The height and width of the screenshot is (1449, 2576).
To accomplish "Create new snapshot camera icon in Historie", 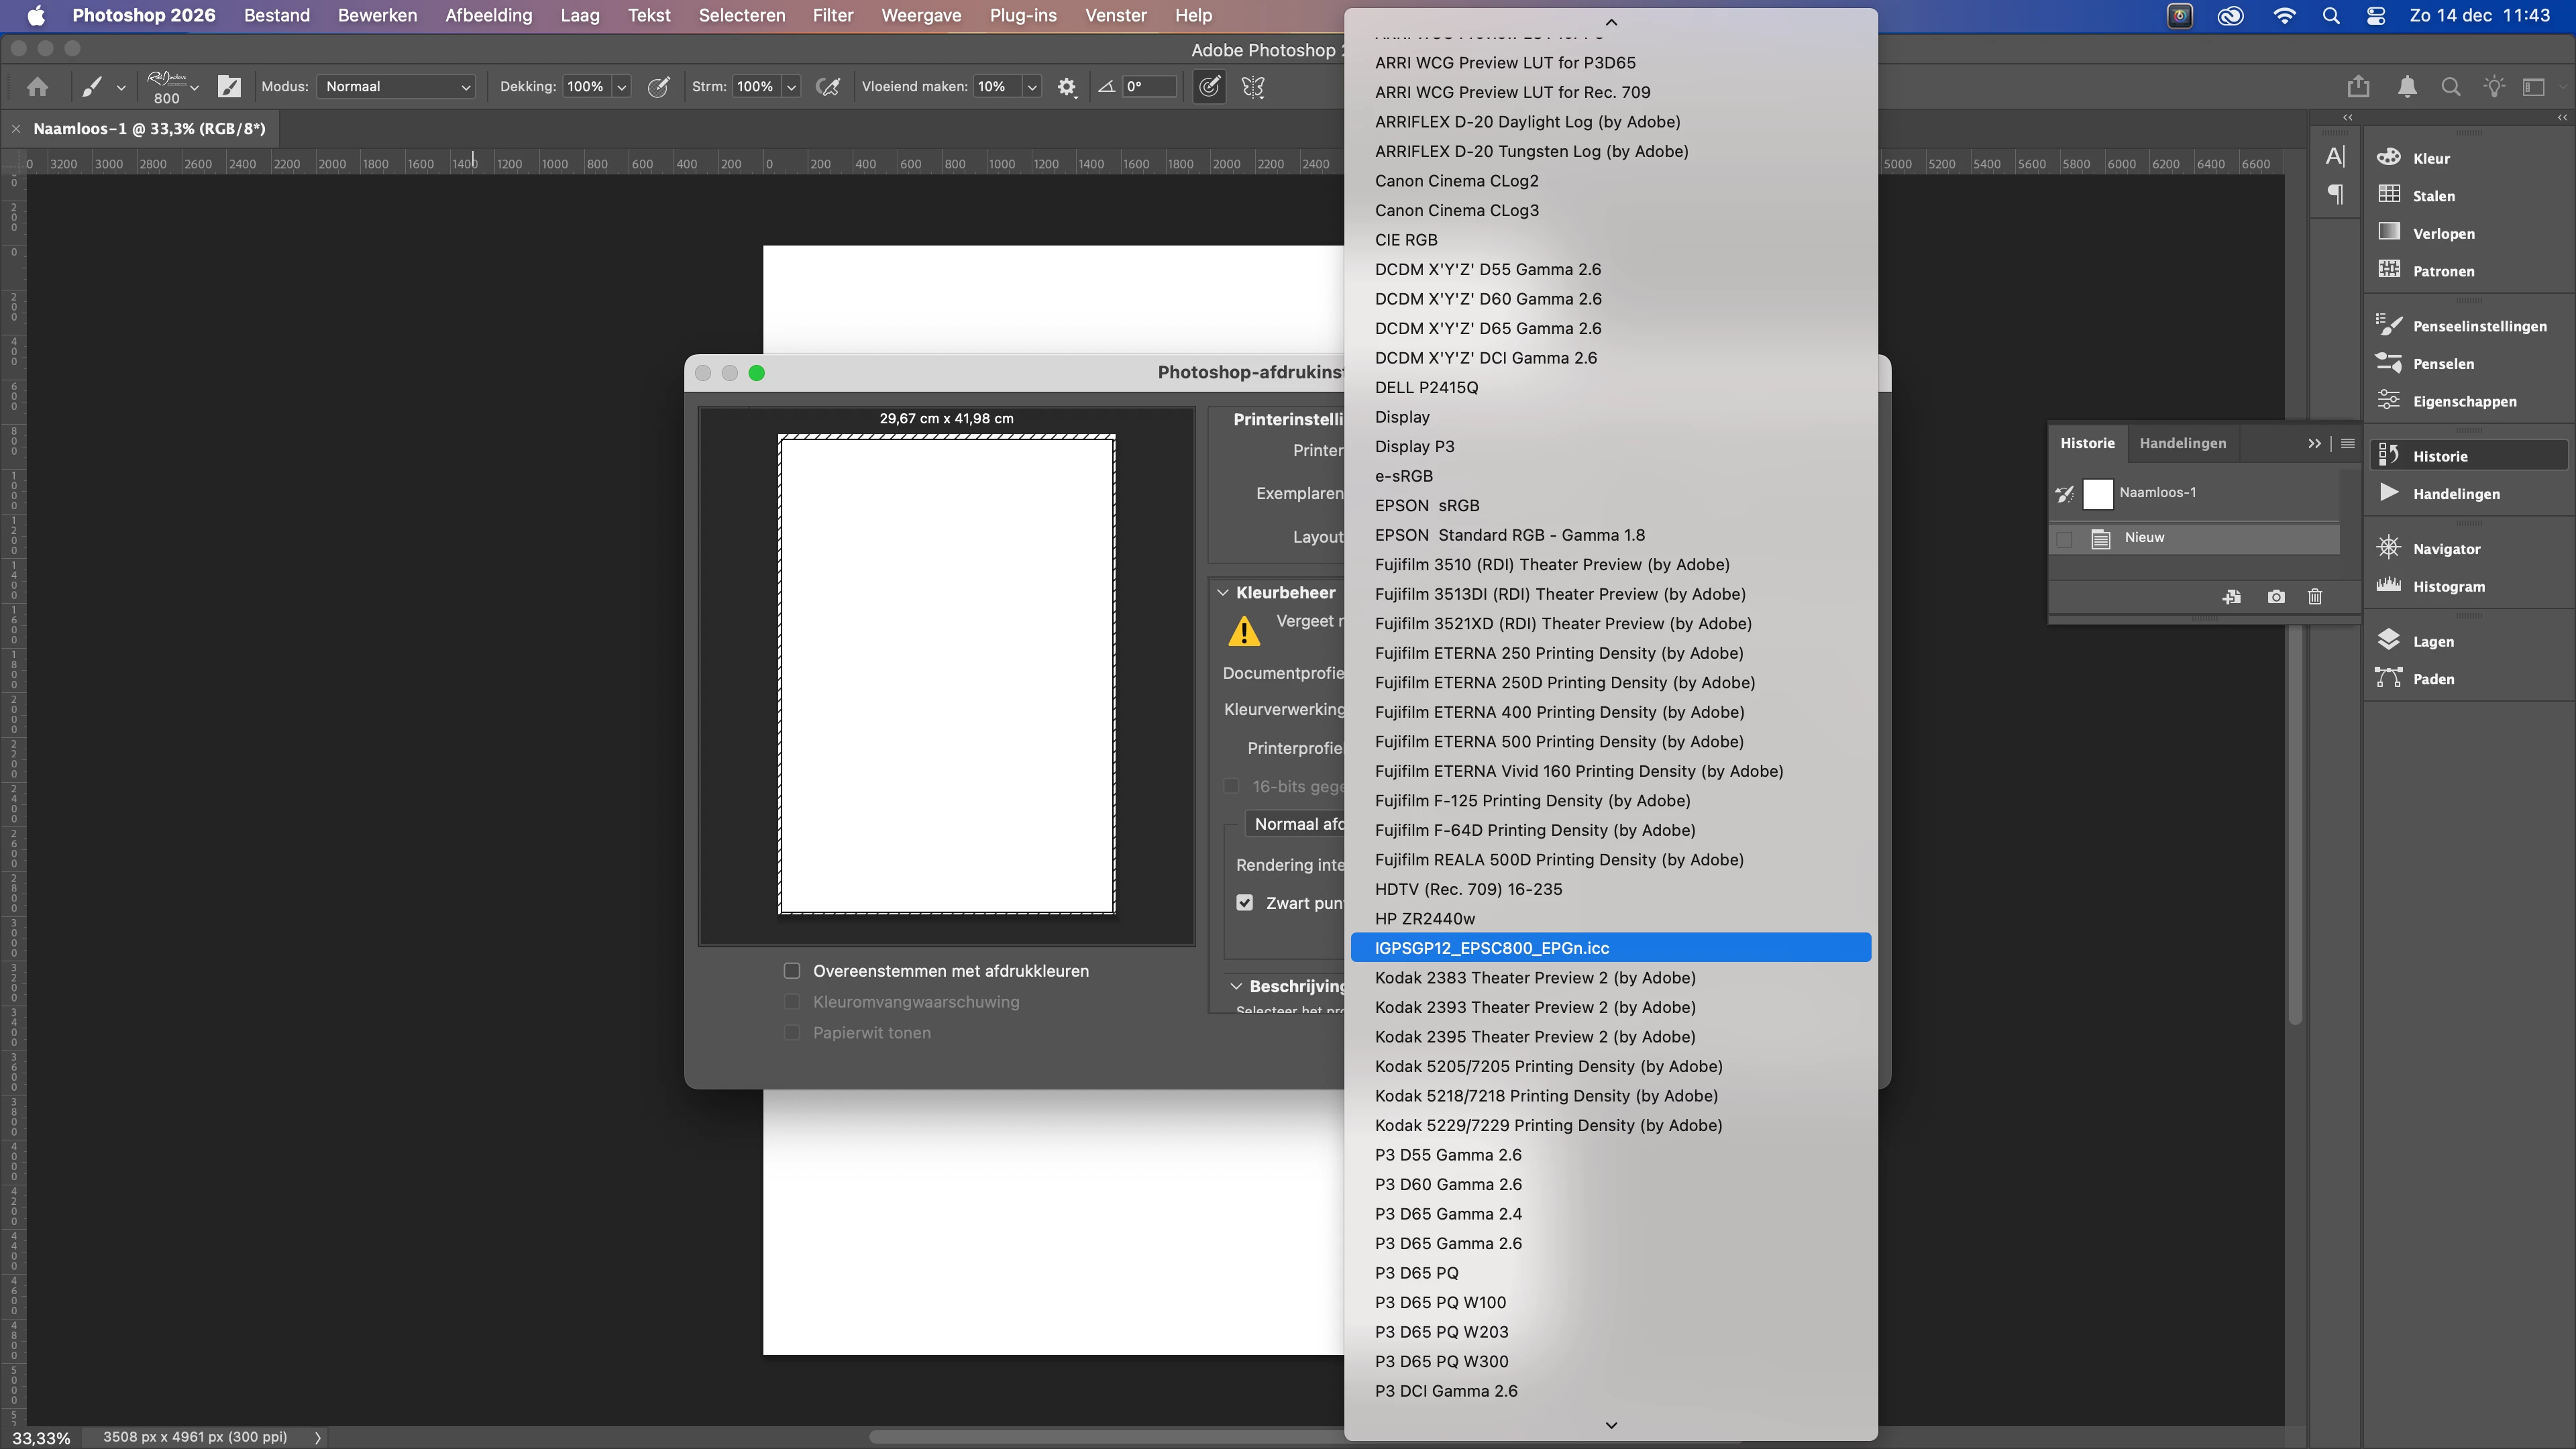I will click(x=2276, y=597).
